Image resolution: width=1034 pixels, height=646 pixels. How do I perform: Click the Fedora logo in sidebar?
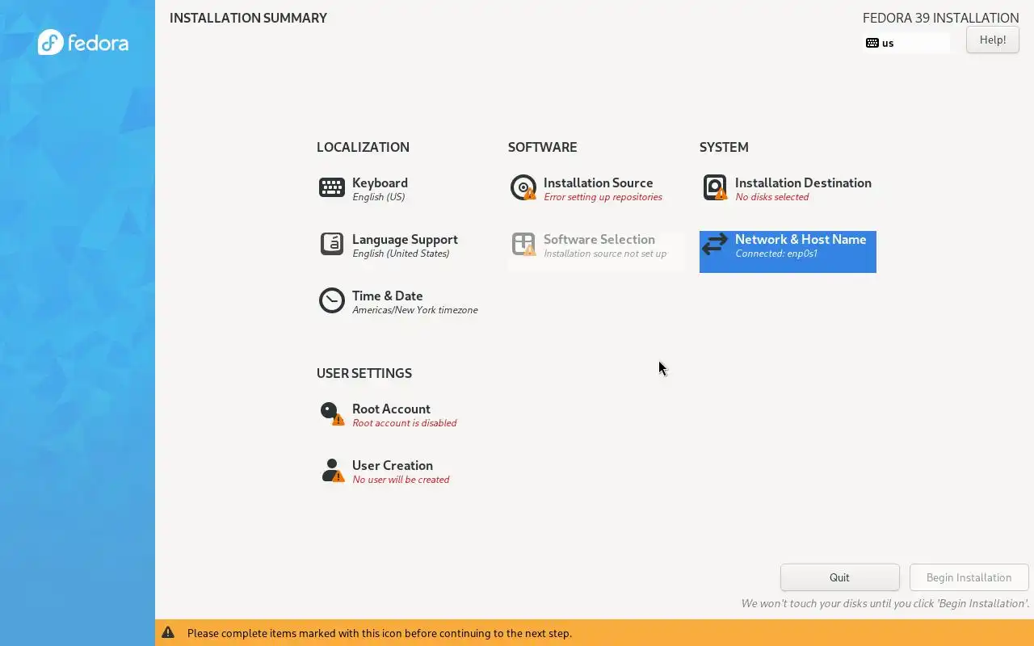(83, 42)
